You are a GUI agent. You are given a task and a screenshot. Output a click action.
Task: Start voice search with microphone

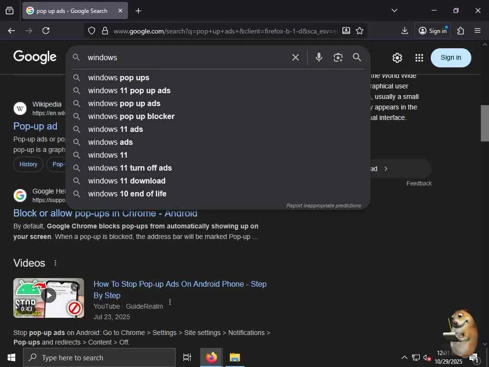pos(319,57)
